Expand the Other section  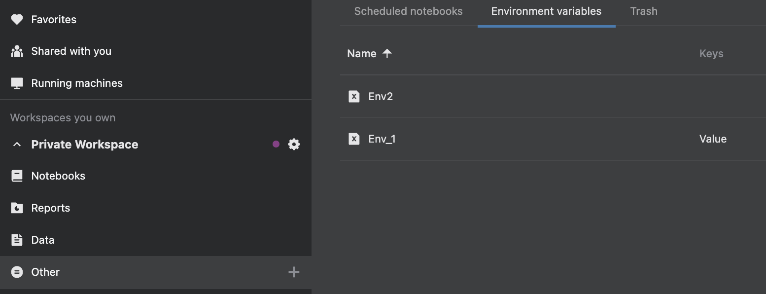click(x=45, y=272)
